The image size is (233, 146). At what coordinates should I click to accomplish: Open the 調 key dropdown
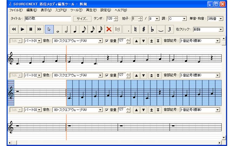[184, 19]
